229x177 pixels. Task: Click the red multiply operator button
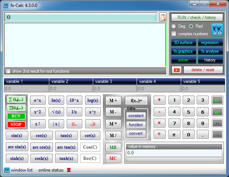[159, 123]
